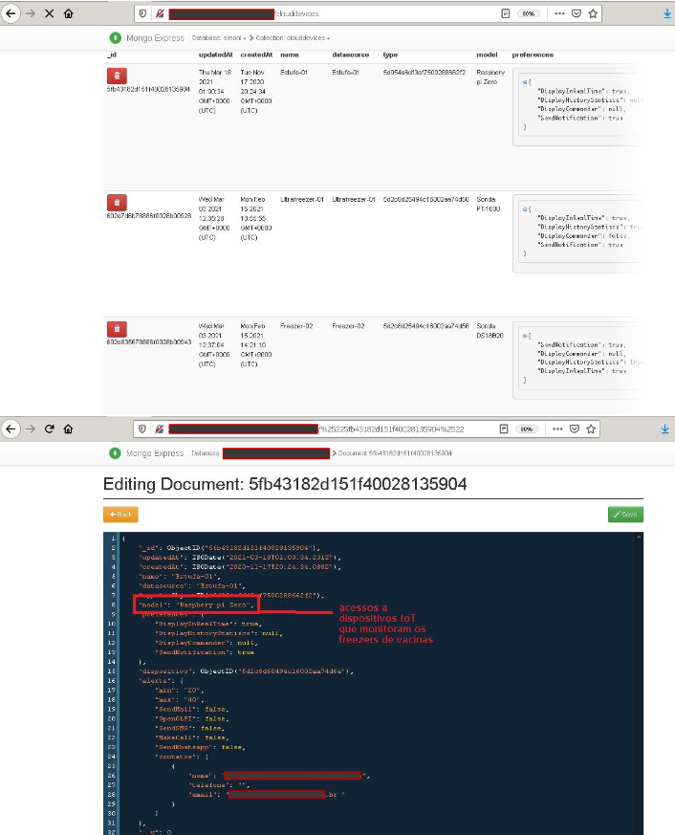Sort by the name column header
The image size is (675, 835).
point(289,55)
